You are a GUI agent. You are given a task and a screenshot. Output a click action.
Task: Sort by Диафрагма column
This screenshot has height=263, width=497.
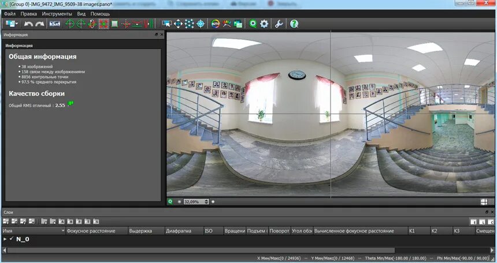[x=184, y=231]
